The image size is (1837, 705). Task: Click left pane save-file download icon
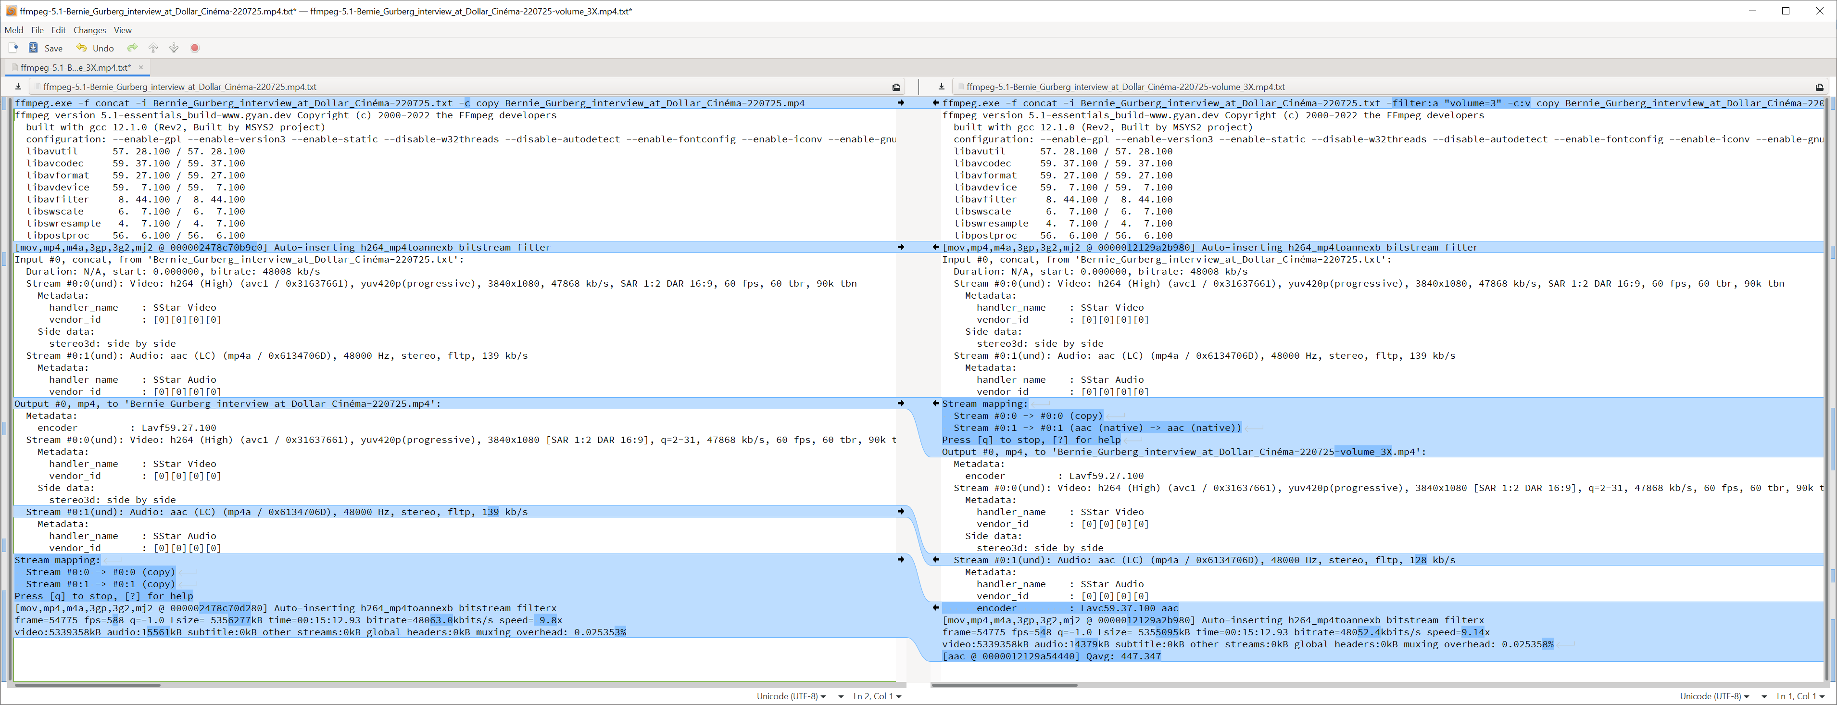coord(18,86)
